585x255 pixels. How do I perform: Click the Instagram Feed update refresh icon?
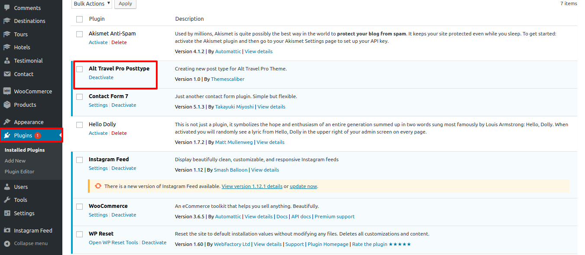pyautogui.click(x=98, y=186)
